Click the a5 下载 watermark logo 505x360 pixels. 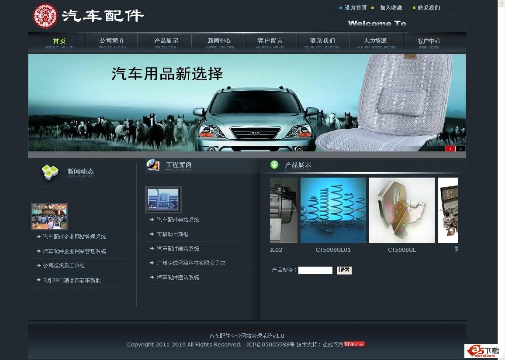(x=482, y=351)
